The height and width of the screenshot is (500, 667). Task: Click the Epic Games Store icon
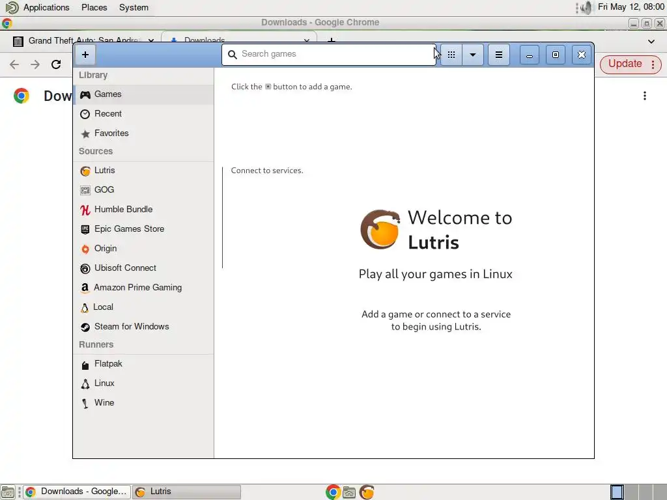click(85, 230)
